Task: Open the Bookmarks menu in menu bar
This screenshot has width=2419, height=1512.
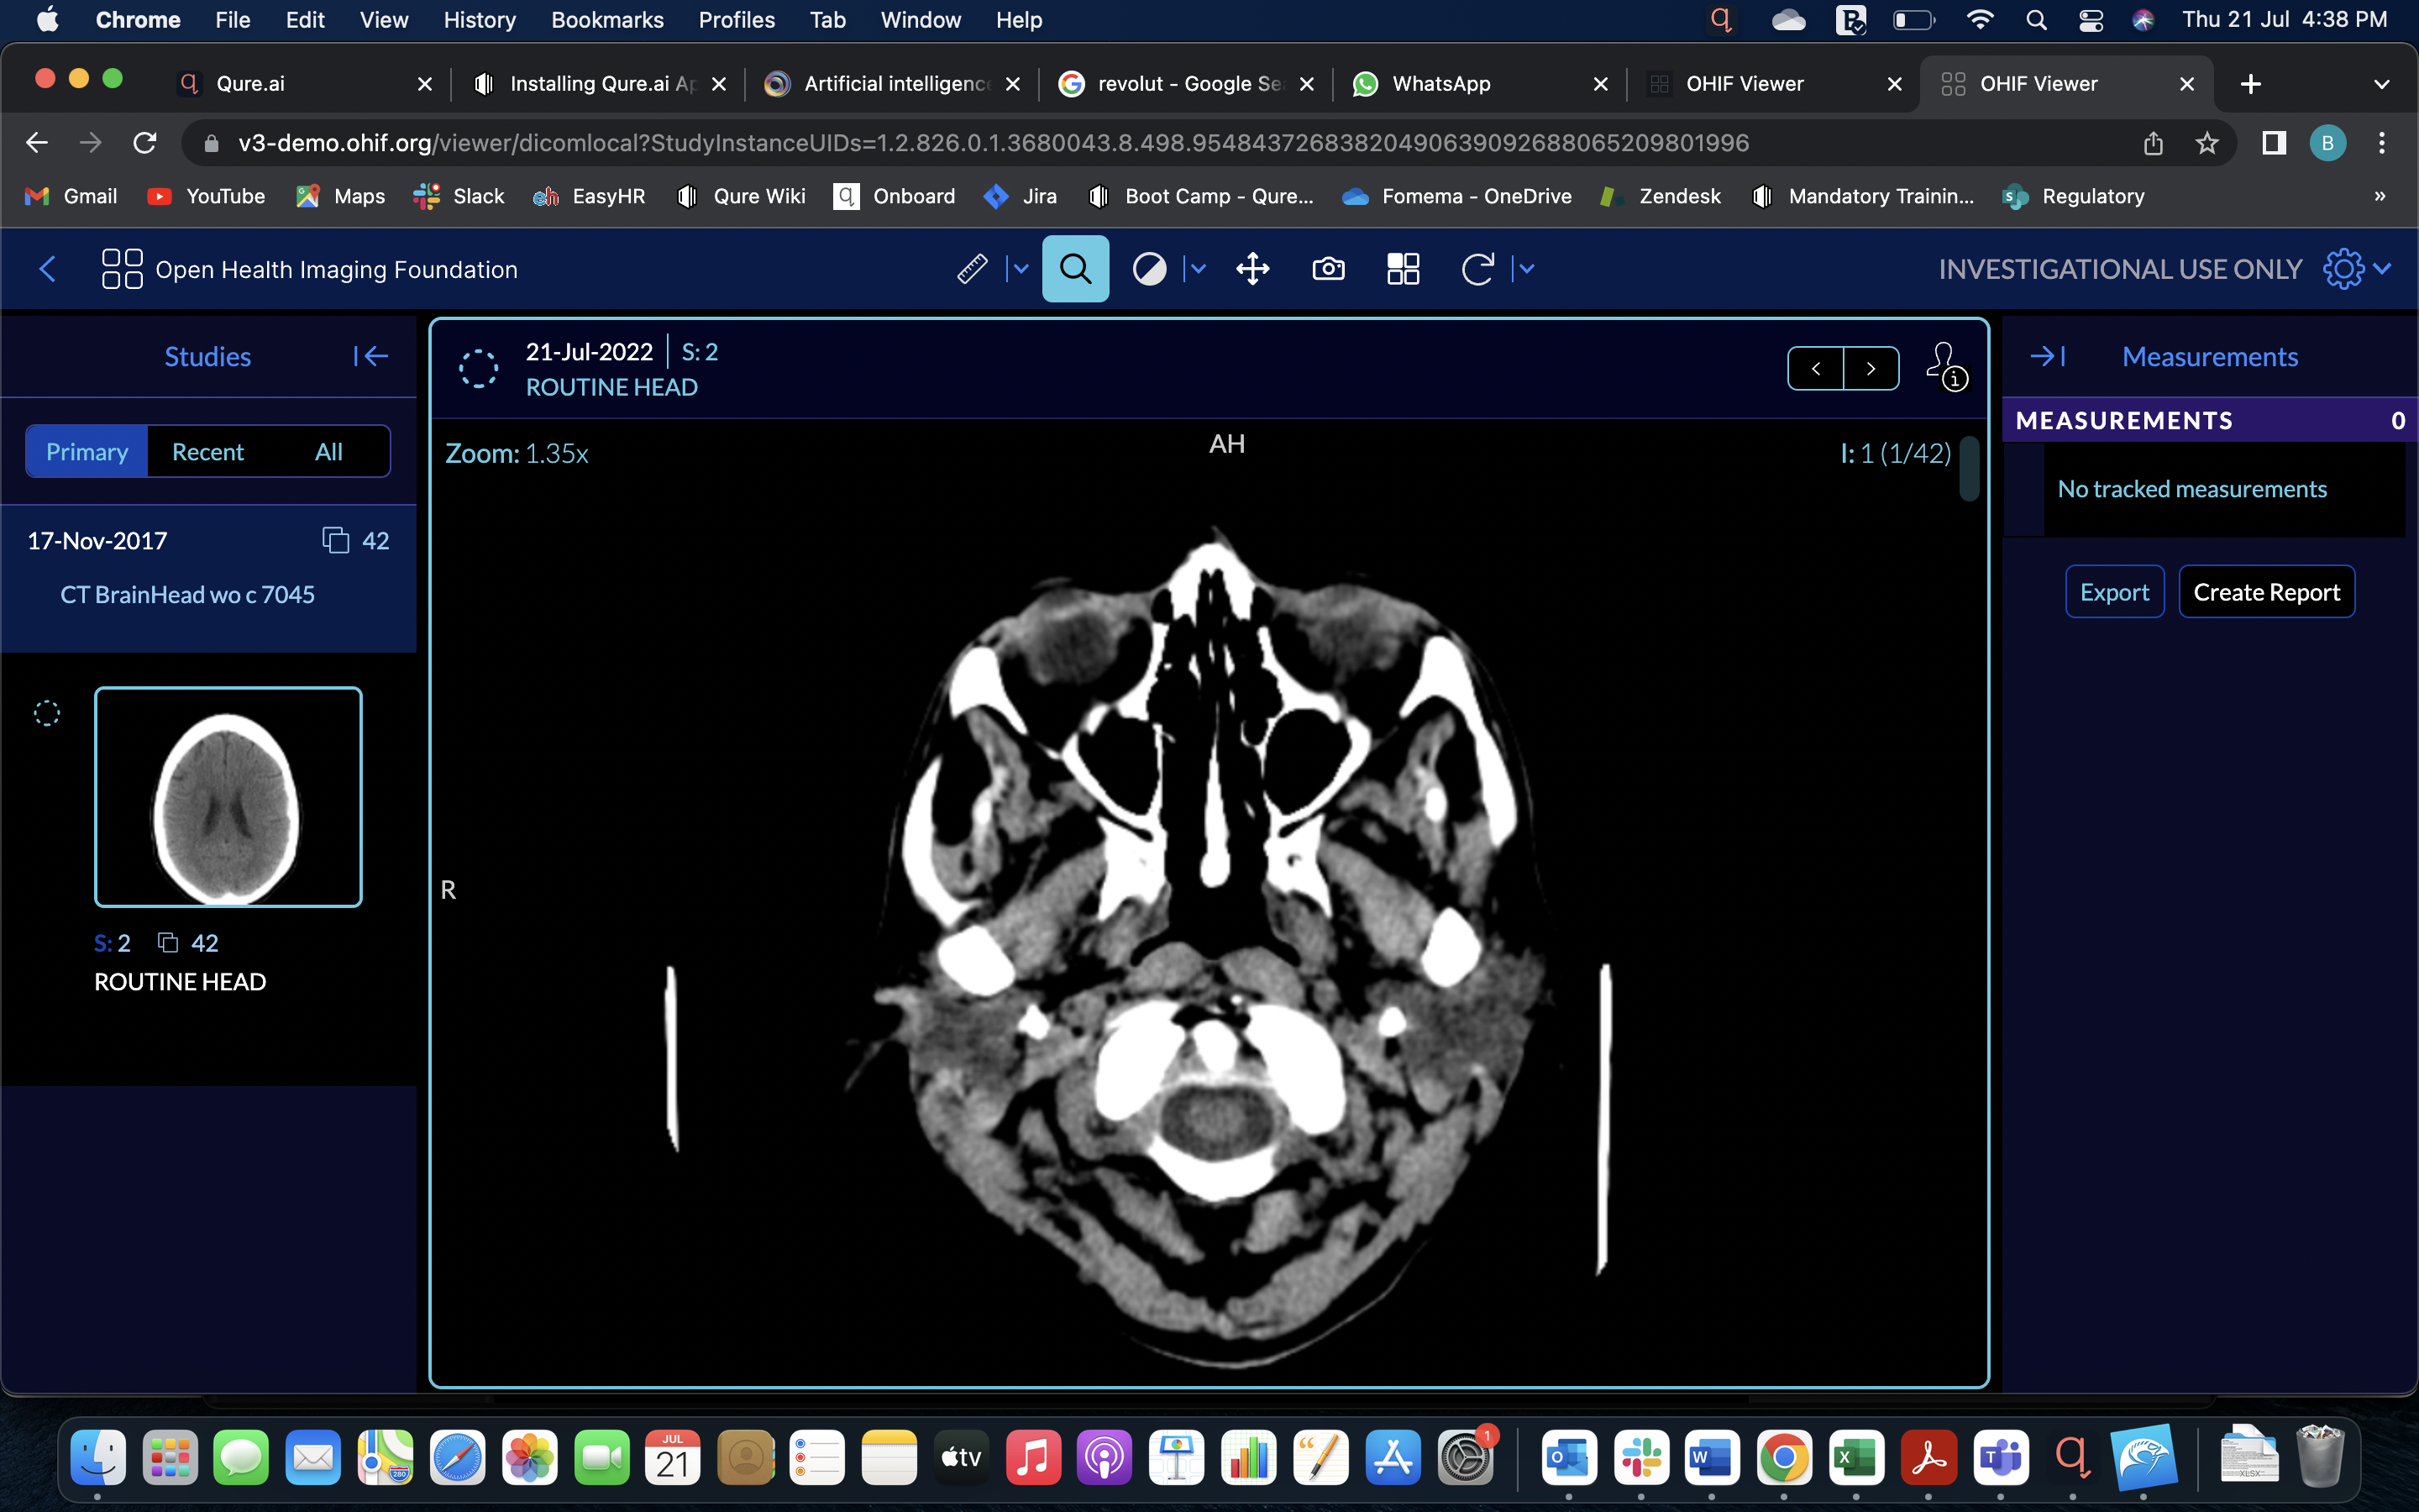Action: 606,20
